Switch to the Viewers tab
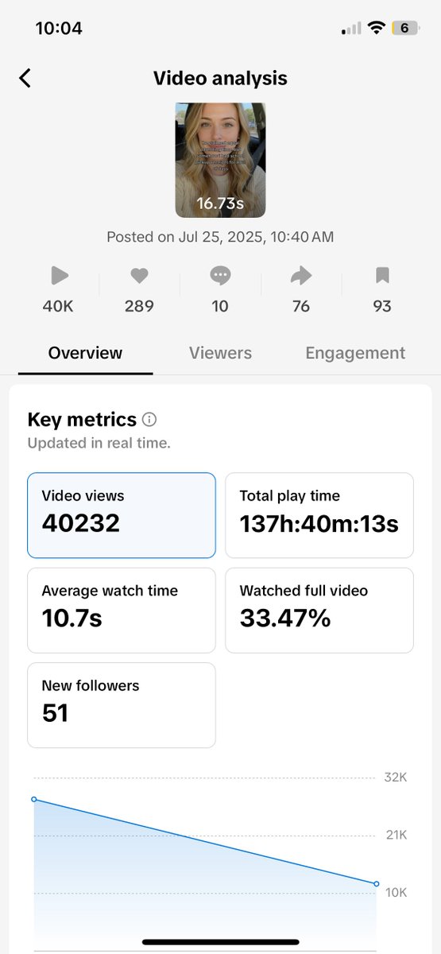The image size is (441, 954). [220, 353]
